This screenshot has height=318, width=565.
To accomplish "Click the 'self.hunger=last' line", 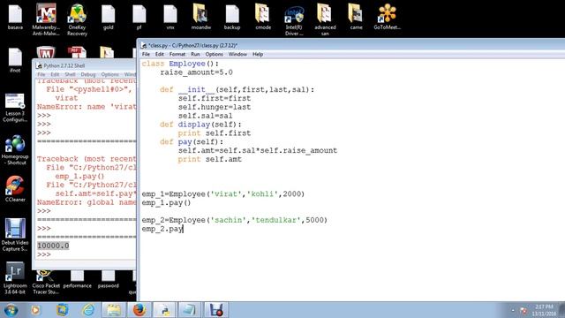I will click(215, 107).
